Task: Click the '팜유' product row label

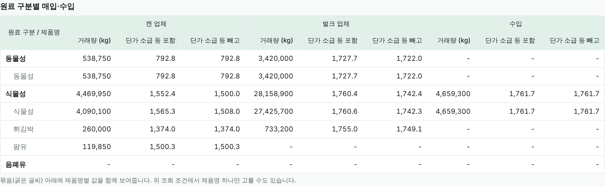Action: (x=20, y=147)
